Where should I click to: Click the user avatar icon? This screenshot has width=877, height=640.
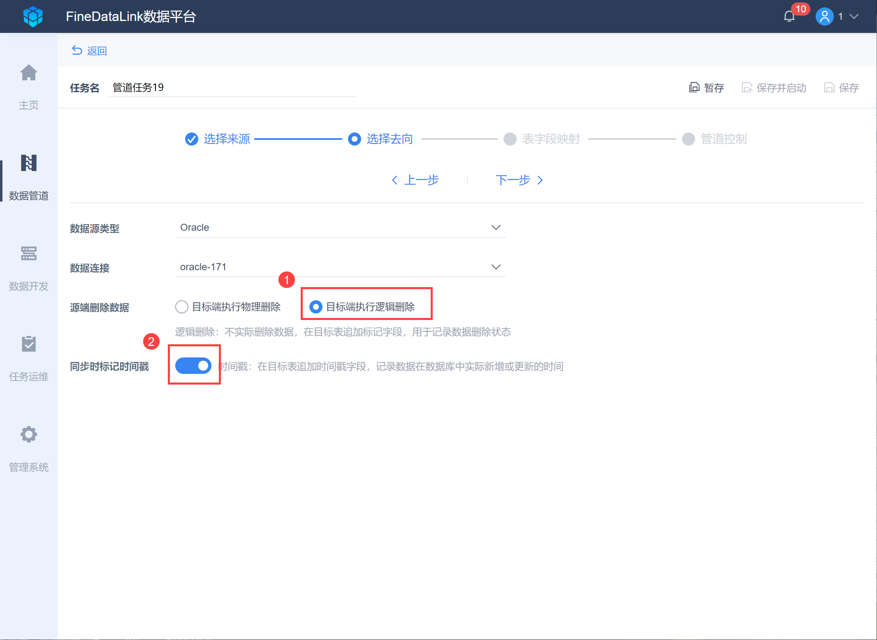tap(824, 16)
